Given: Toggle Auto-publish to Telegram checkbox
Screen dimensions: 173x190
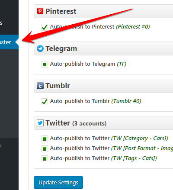Looking at the screenshot, I should 45,64.
